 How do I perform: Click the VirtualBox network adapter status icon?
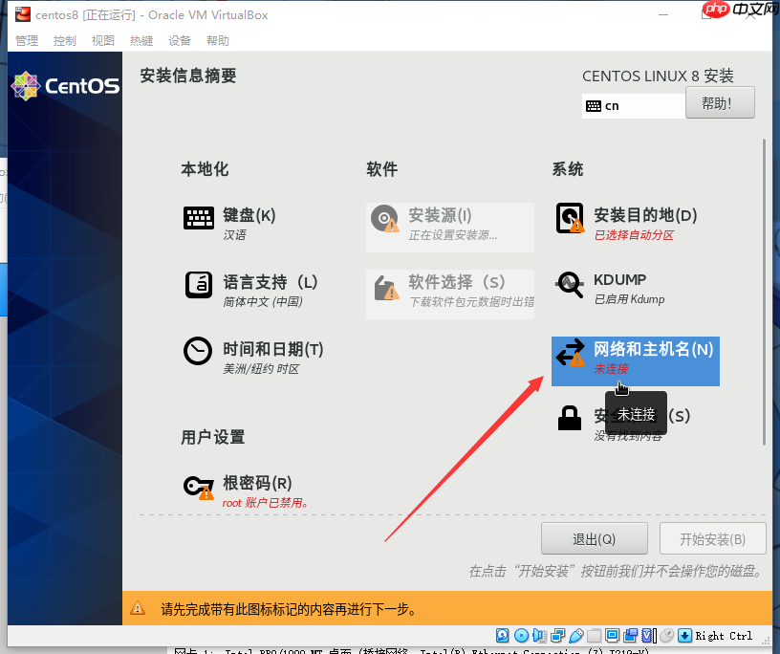pyautogui.click(x=556, y=635)
